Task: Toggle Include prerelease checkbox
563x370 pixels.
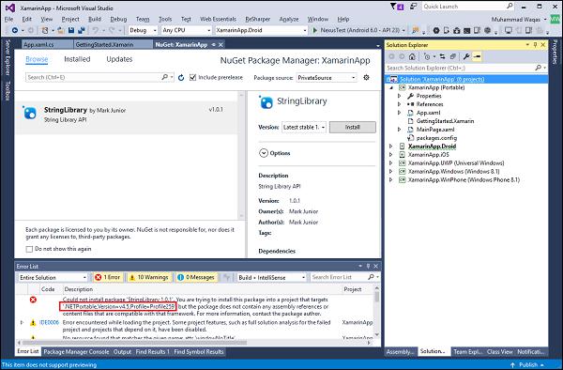Action: pos(192,77)
